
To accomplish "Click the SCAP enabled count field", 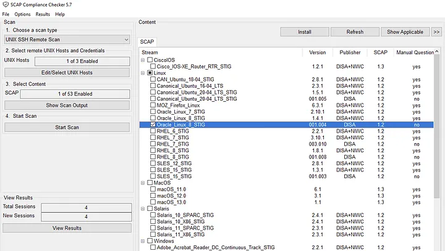I will pyautogui.click(x=75, y=94).
